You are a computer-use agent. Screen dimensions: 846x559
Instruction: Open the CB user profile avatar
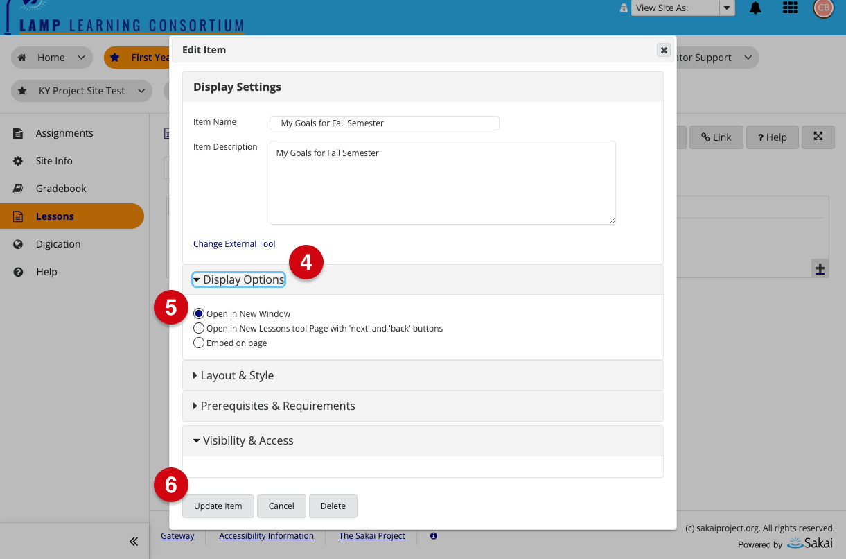(x=823, y=8)
